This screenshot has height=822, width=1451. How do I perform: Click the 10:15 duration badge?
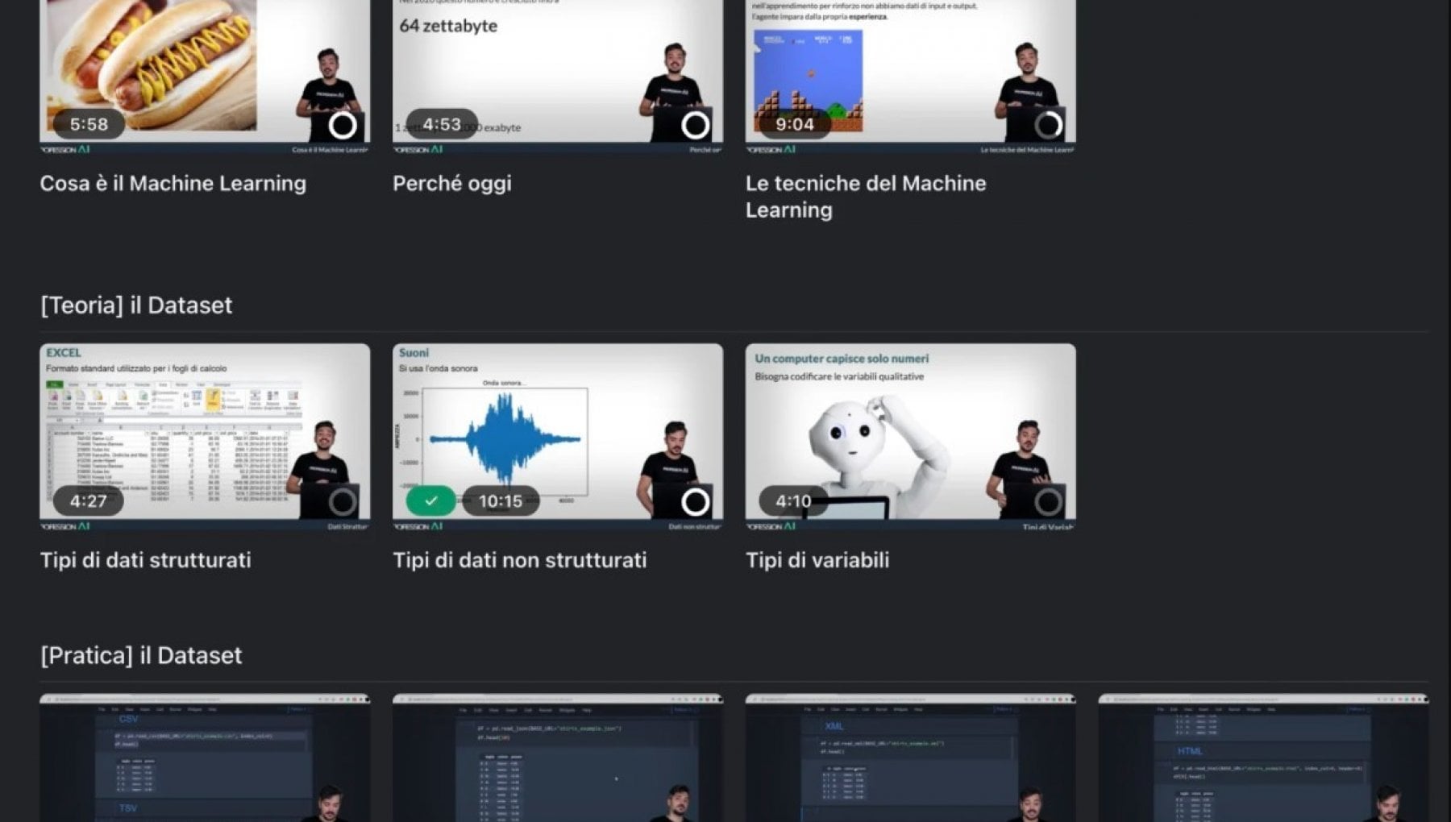pyautogui.click(x=501, y=501)
